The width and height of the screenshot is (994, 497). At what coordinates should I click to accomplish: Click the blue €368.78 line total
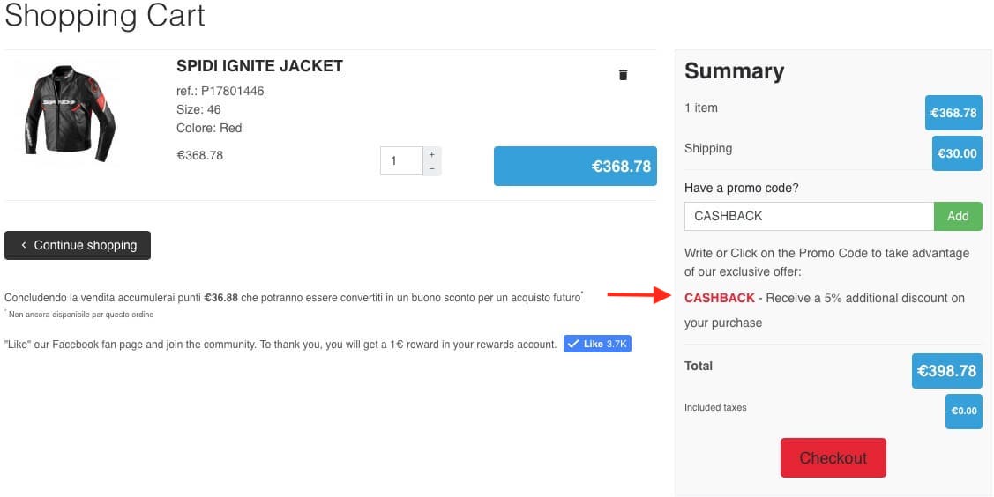[x=575, y=166]
